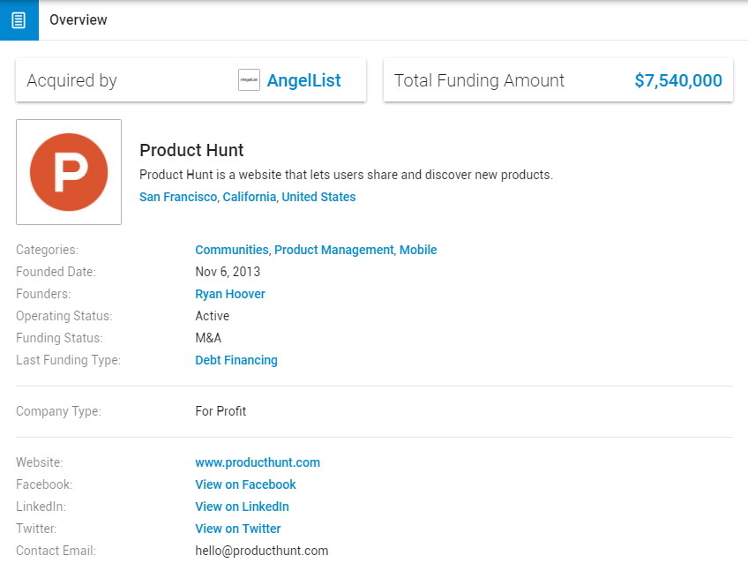Click the small AngelList logo icon
Viewport: 748px width, 563px height.
249,80
